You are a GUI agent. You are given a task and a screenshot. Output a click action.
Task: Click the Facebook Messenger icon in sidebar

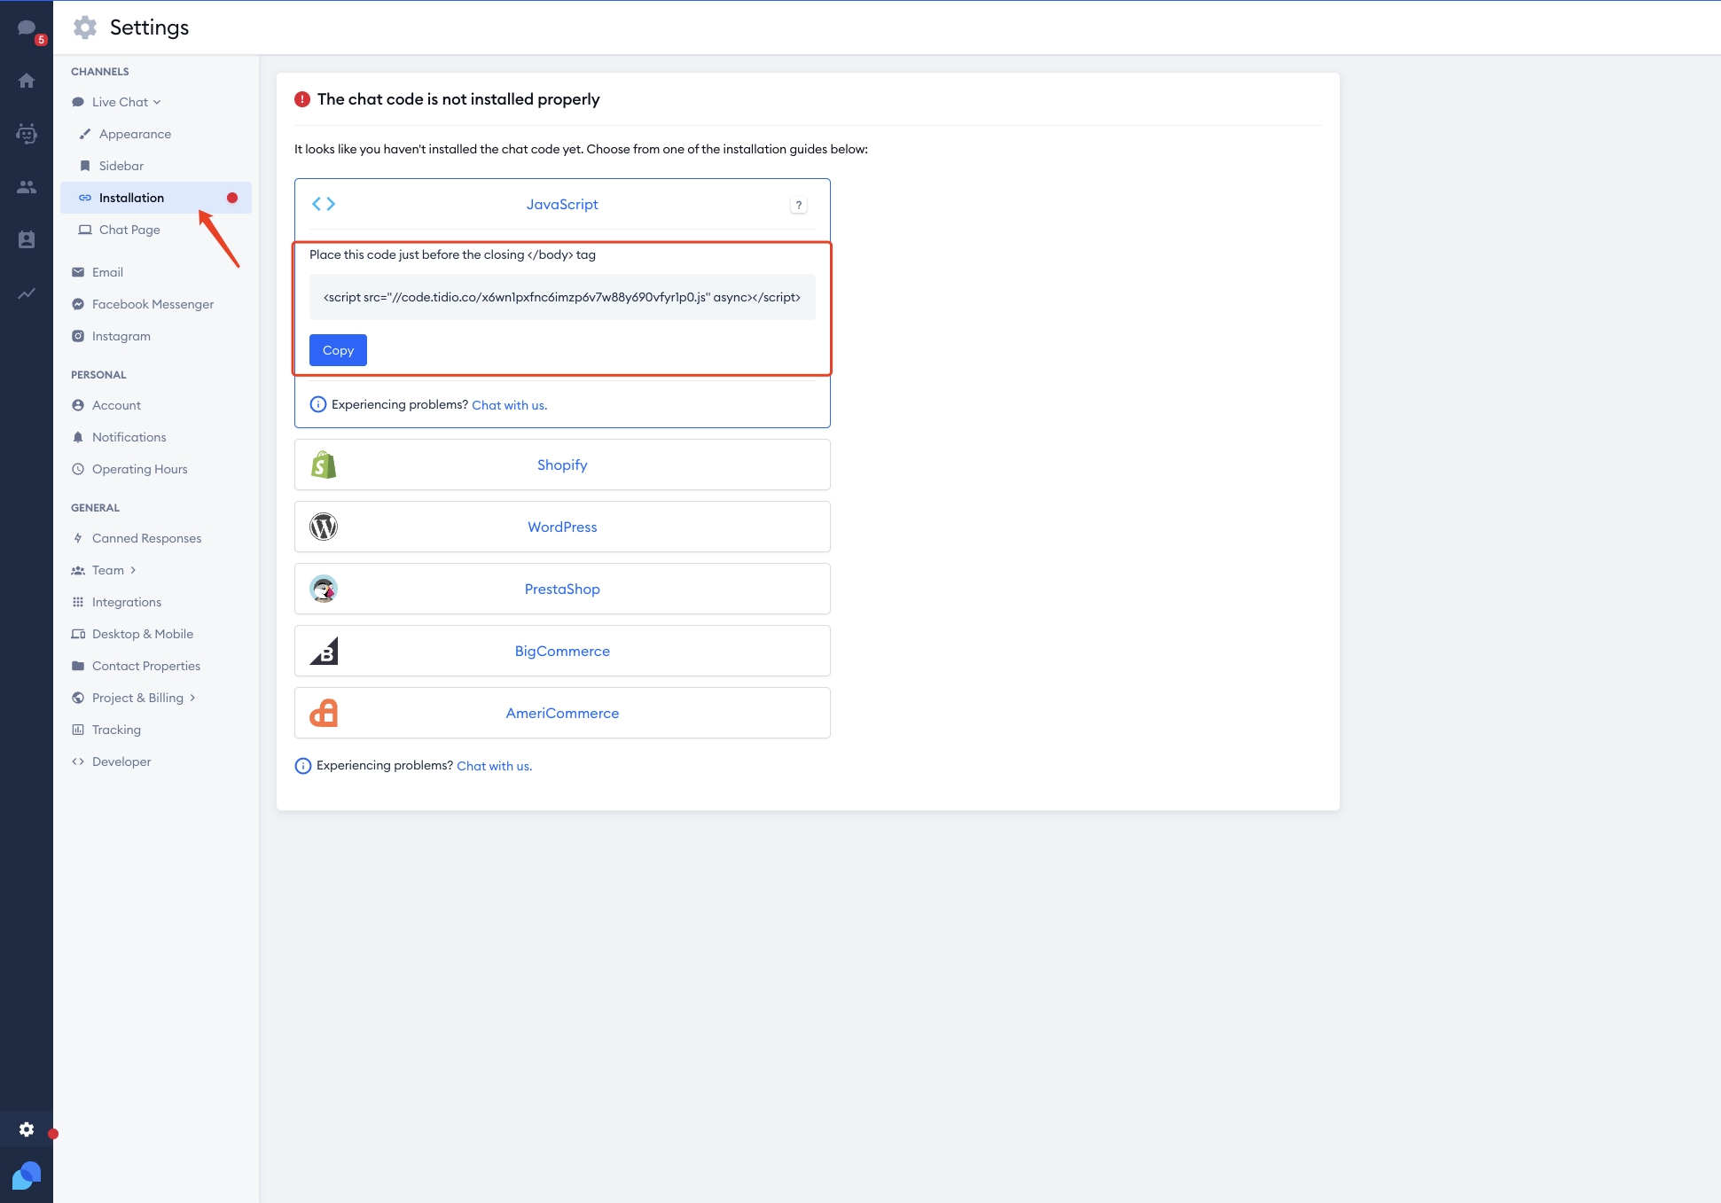[x=78, y=304]
